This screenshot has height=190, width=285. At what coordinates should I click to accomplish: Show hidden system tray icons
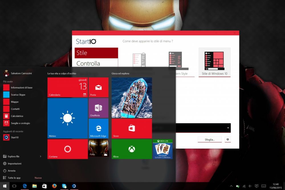tap(231, 186)
